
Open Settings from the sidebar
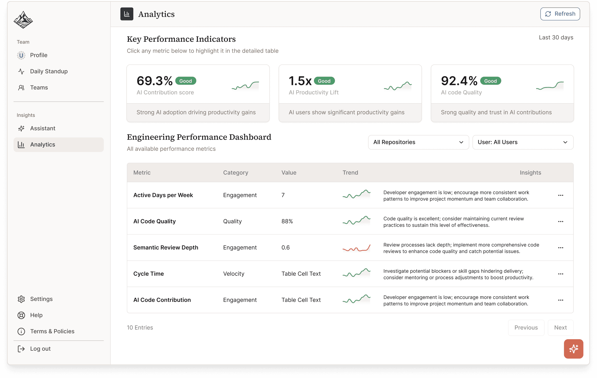pos(41,299)
